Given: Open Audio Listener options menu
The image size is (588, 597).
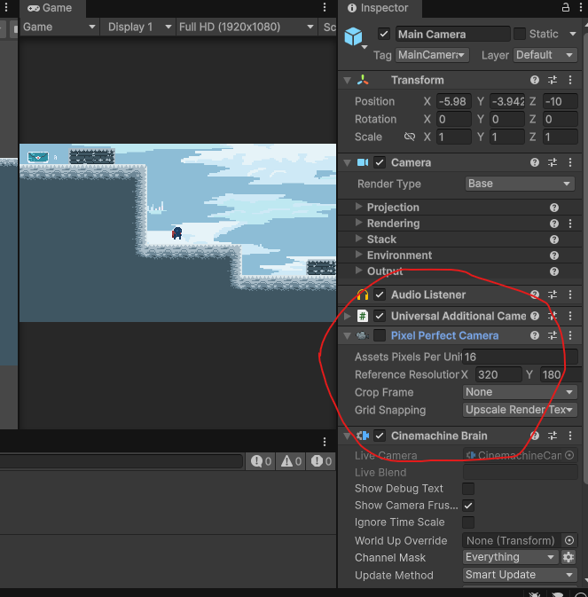Looking at the screenshot, I should pyautogui.click(x=570, y=295).
